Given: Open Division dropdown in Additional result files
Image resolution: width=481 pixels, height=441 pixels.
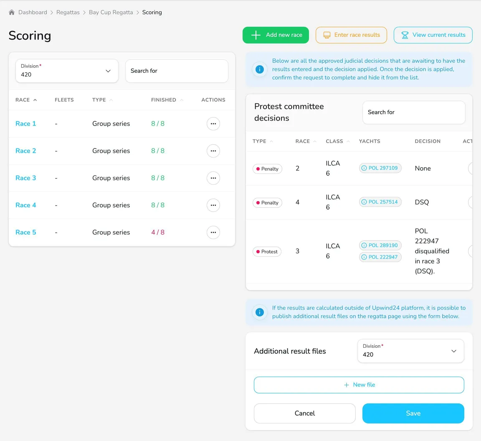Looking at the screenshot, I should [411, 351].
